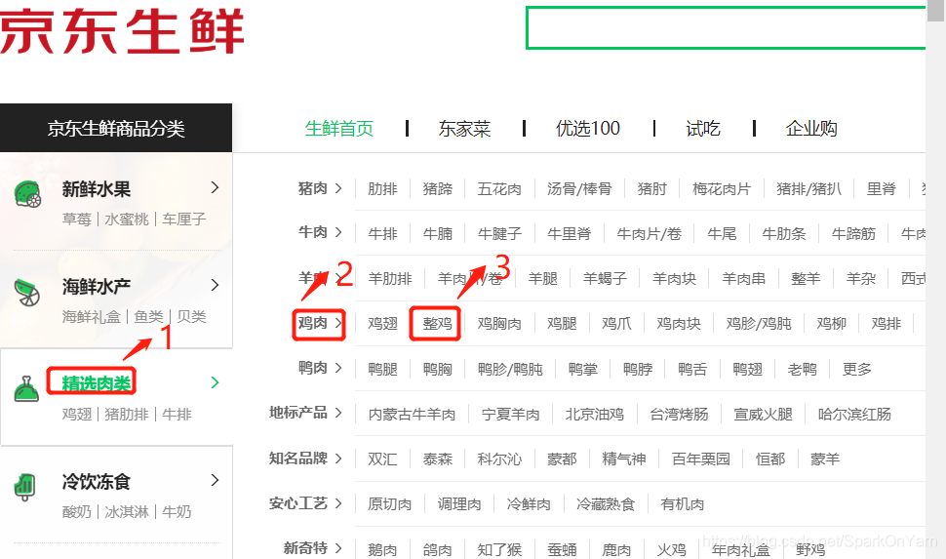Open the 知名品牌 row header
The height and width of the screenshot is (559, 946).
pos(305,459)
